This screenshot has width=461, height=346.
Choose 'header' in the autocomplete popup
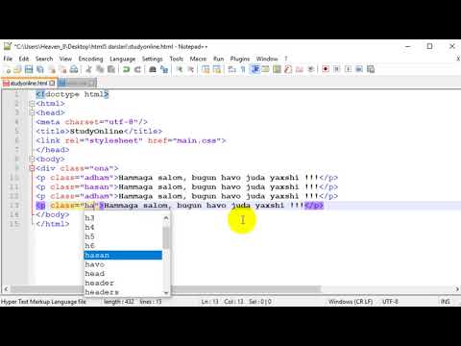[x=123, y=283]
